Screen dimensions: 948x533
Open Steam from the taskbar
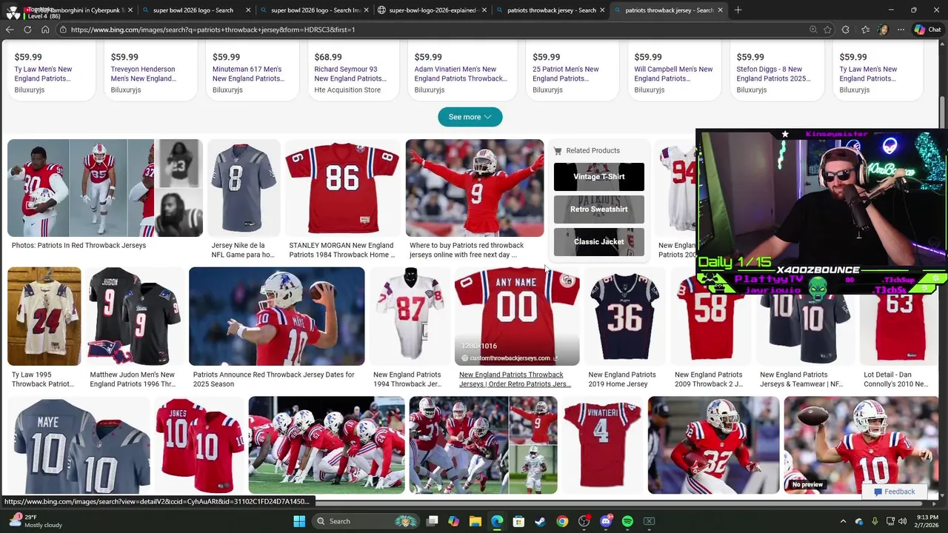pyautogui.click(x=540, y=521)
